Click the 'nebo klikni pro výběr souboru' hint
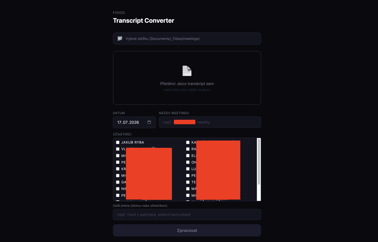This screenshot has width=378, height=242. tap(187, 90)
